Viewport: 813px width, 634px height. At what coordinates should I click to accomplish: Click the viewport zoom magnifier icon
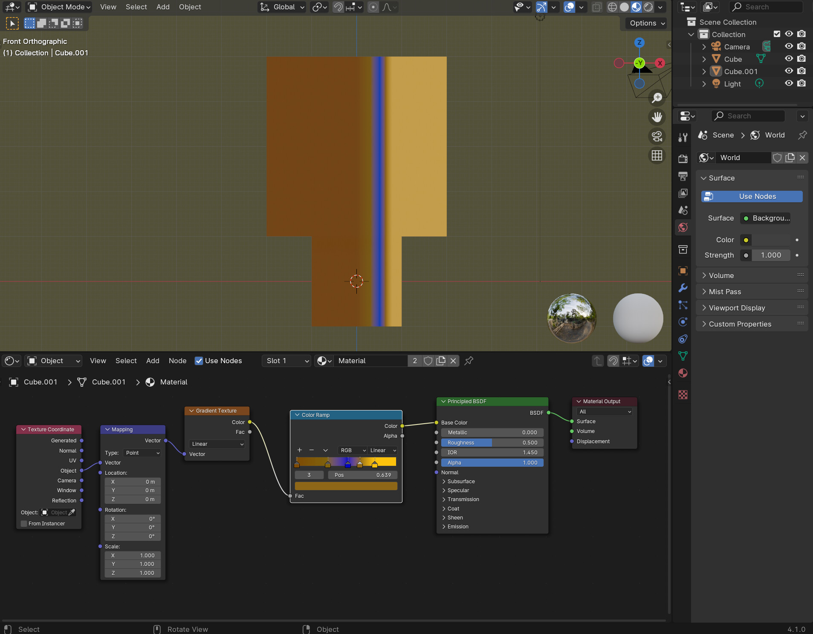click(x=657, y=98)
